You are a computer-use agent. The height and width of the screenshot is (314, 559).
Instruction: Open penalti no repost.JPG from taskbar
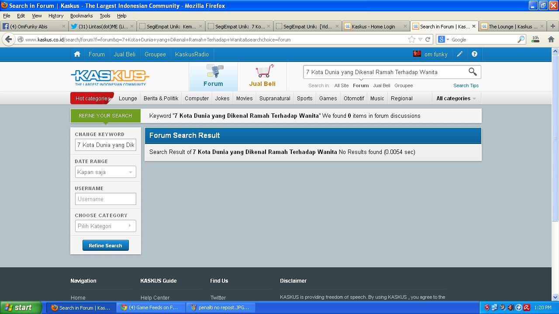(x=221, y=307)
